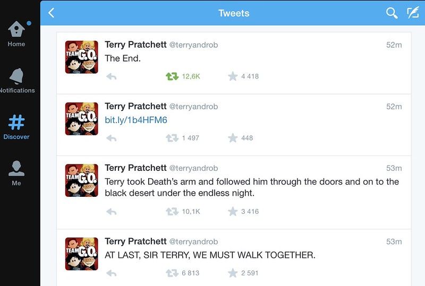This screenshot has width=425, height=286.
Task: Retweet the "Terry took Death's arm" tweet
Action: [x=172, y=212]
